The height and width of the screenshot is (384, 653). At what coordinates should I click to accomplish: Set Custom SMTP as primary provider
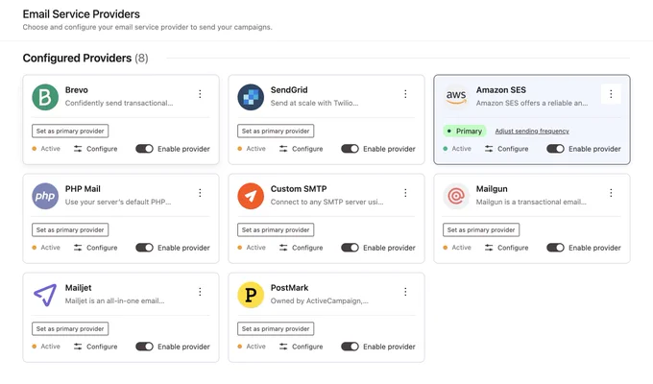click(x=276, y=229)
